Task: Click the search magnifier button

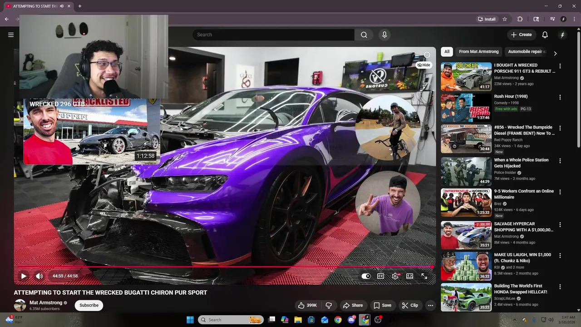Action: point(364,35)
